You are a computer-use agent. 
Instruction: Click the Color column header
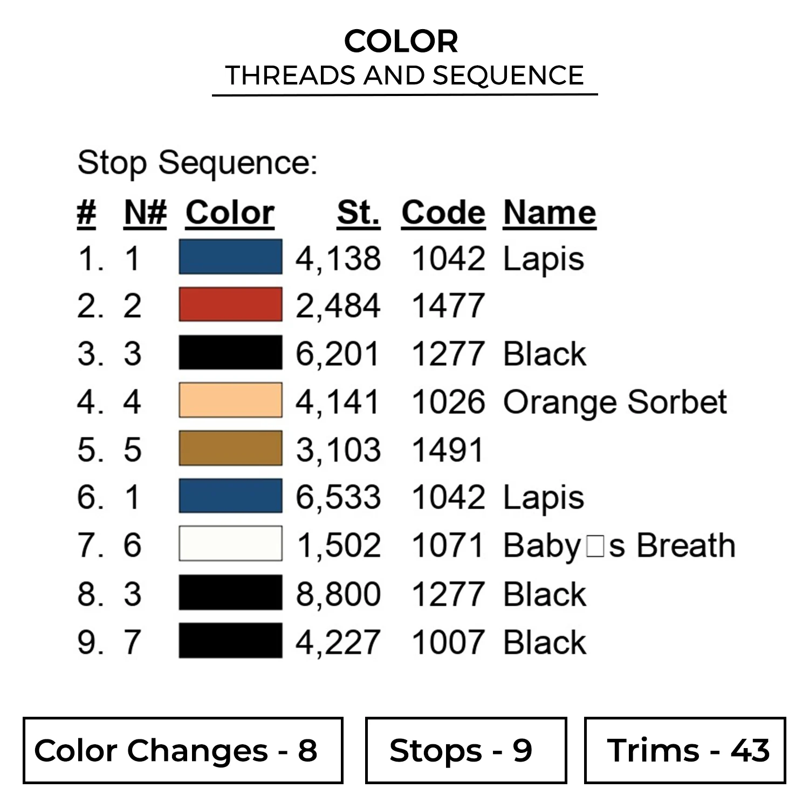[230, 212]
